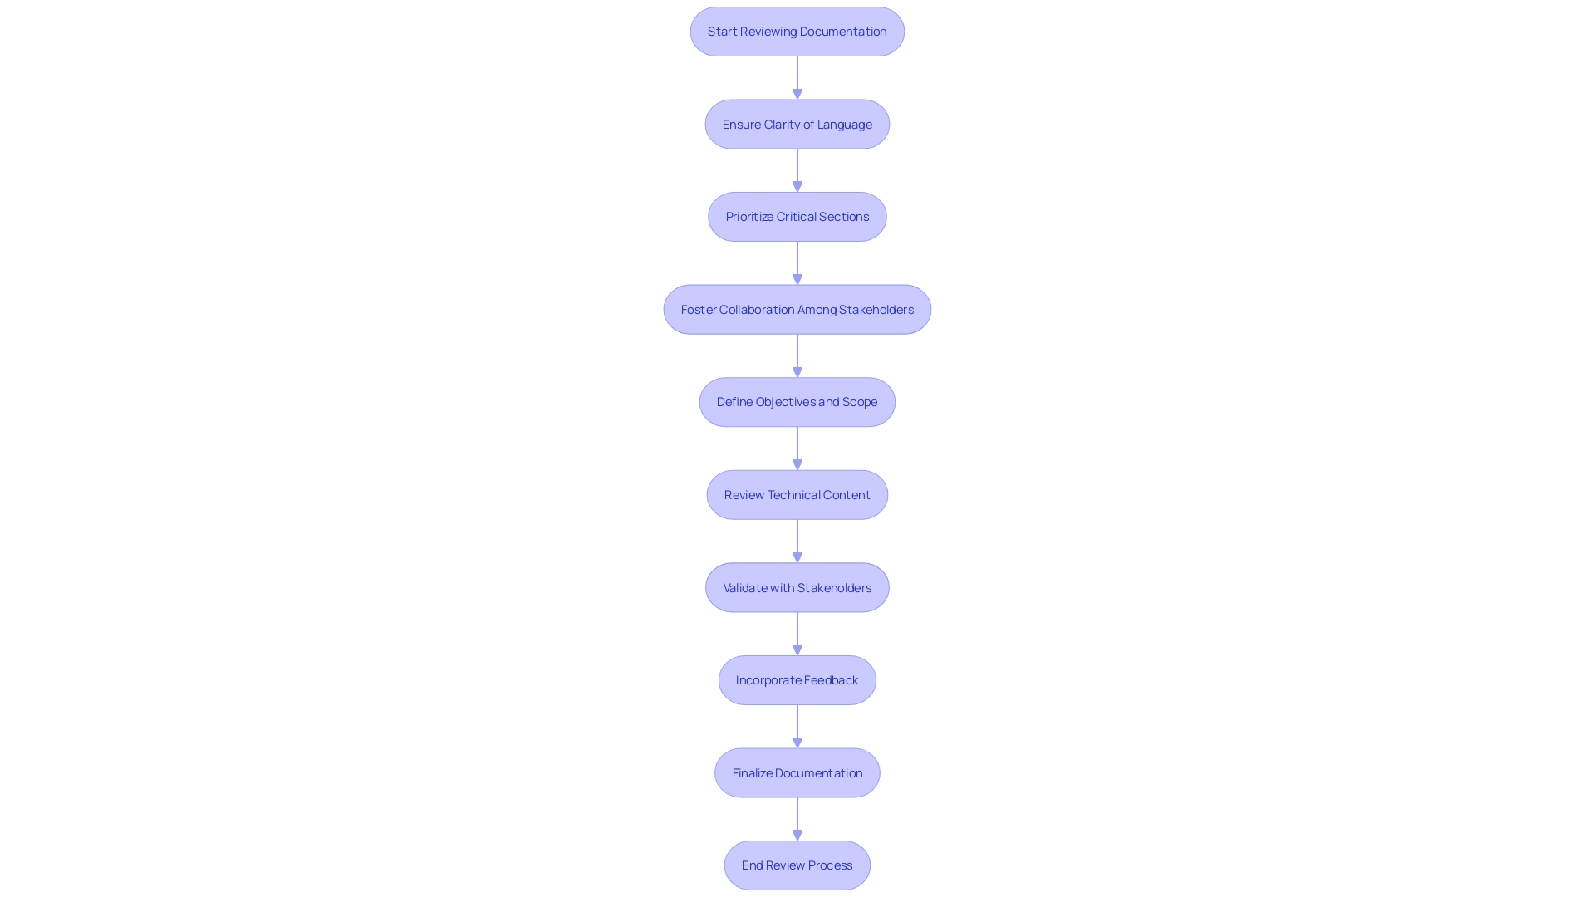The width and height of the screenshot is (1595, 897).
Task: Expand the Define Objectives and Scope node
Action: tap(797, 401)
